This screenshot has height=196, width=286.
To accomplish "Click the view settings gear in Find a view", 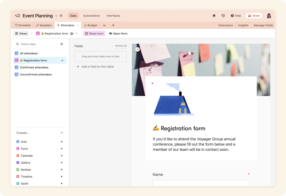I will [61, 44].
